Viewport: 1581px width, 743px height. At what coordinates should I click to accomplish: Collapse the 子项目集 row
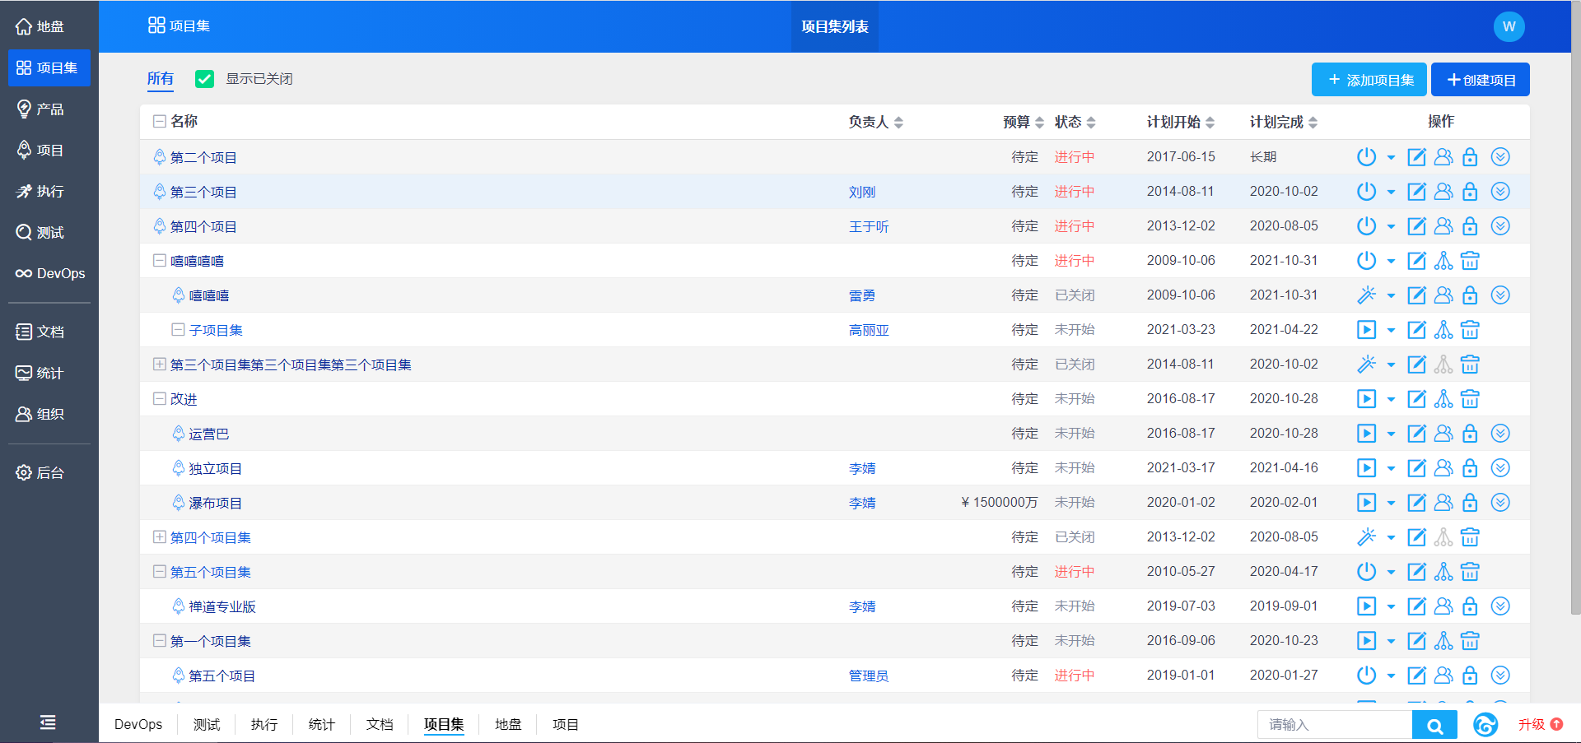point(178,329)
